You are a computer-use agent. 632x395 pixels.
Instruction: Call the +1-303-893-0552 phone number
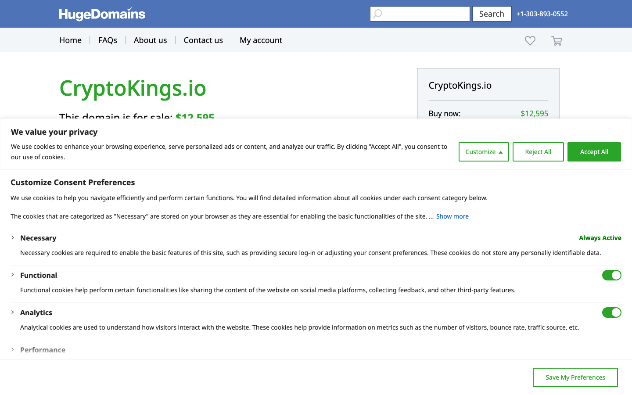pyautogui.click(x=542, y=14)
